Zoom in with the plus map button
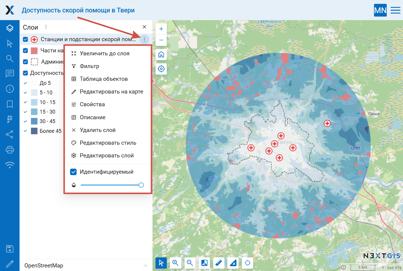The height and width of the screenshot is (271, 403). tap(161, 29)
